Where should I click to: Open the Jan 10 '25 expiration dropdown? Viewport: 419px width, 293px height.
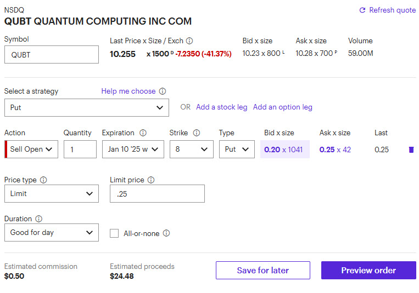[x=133, y=150]
